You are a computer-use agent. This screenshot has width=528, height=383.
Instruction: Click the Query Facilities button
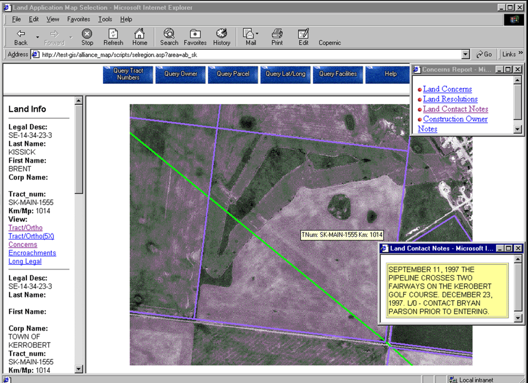tap(338, 74)
